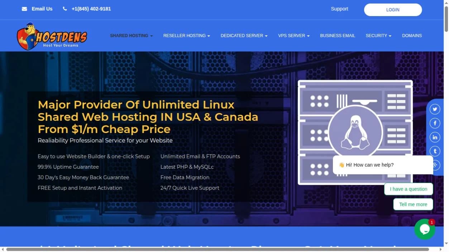Viewport: 449px width, 252px height.
Task: Click the phone handset icon
Action: coord(65,9)
